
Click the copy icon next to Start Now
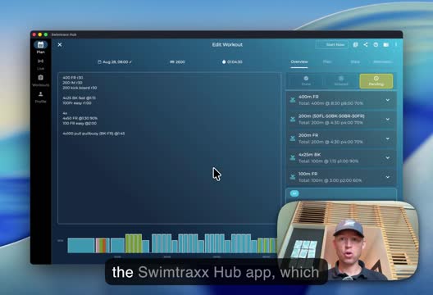tap(355, 45)
